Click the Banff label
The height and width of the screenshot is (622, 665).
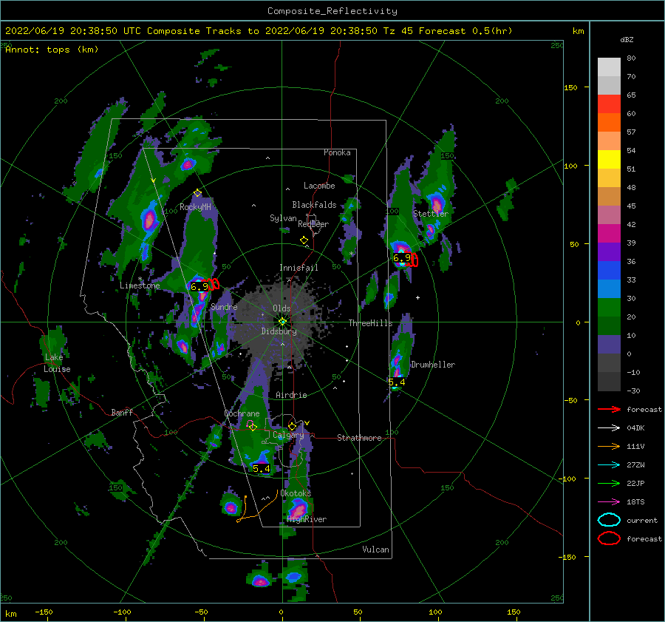(122, 412)
